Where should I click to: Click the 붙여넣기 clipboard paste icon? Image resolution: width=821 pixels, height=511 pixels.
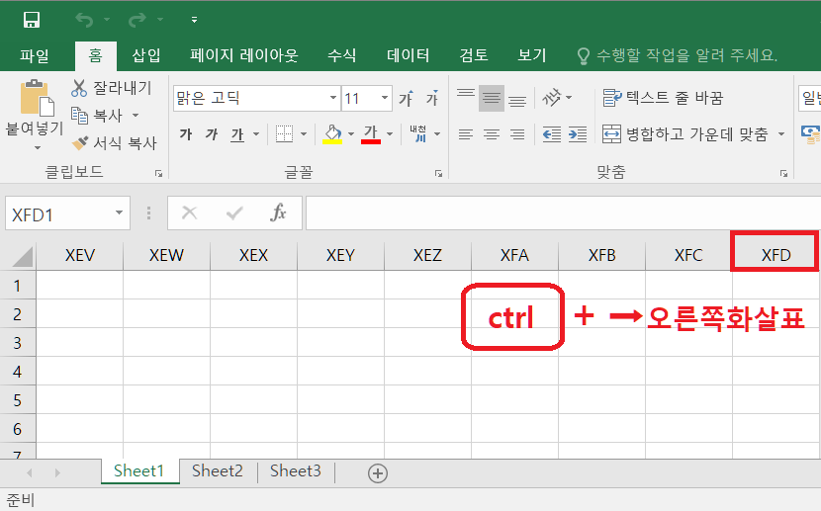click(x=37, y=98)
